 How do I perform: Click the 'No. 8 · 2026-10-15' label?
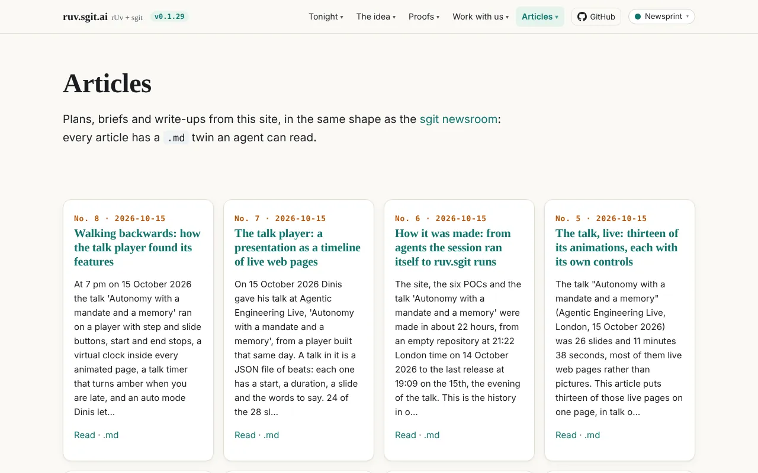120,218
